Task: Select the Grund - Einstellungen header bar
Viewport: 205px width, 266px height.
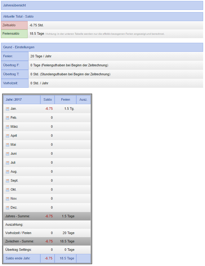Action: tap(102, 47)
